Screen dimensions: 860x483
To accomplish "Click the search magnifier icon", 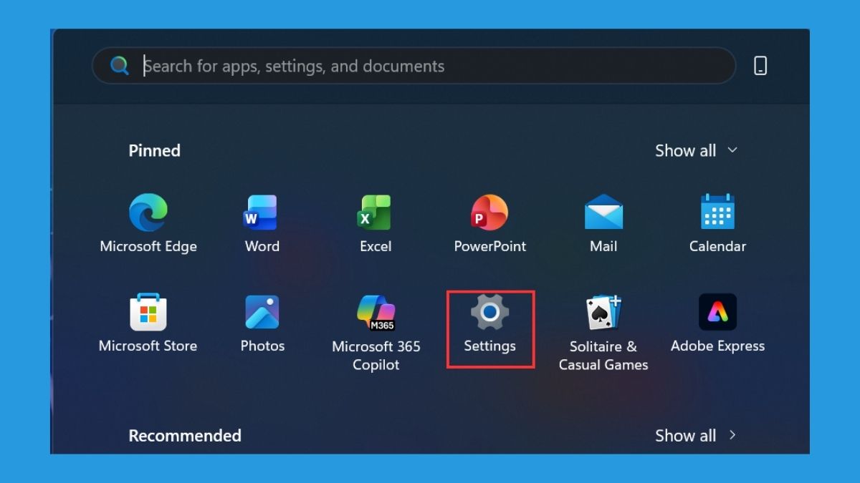I will coord(120,66).
